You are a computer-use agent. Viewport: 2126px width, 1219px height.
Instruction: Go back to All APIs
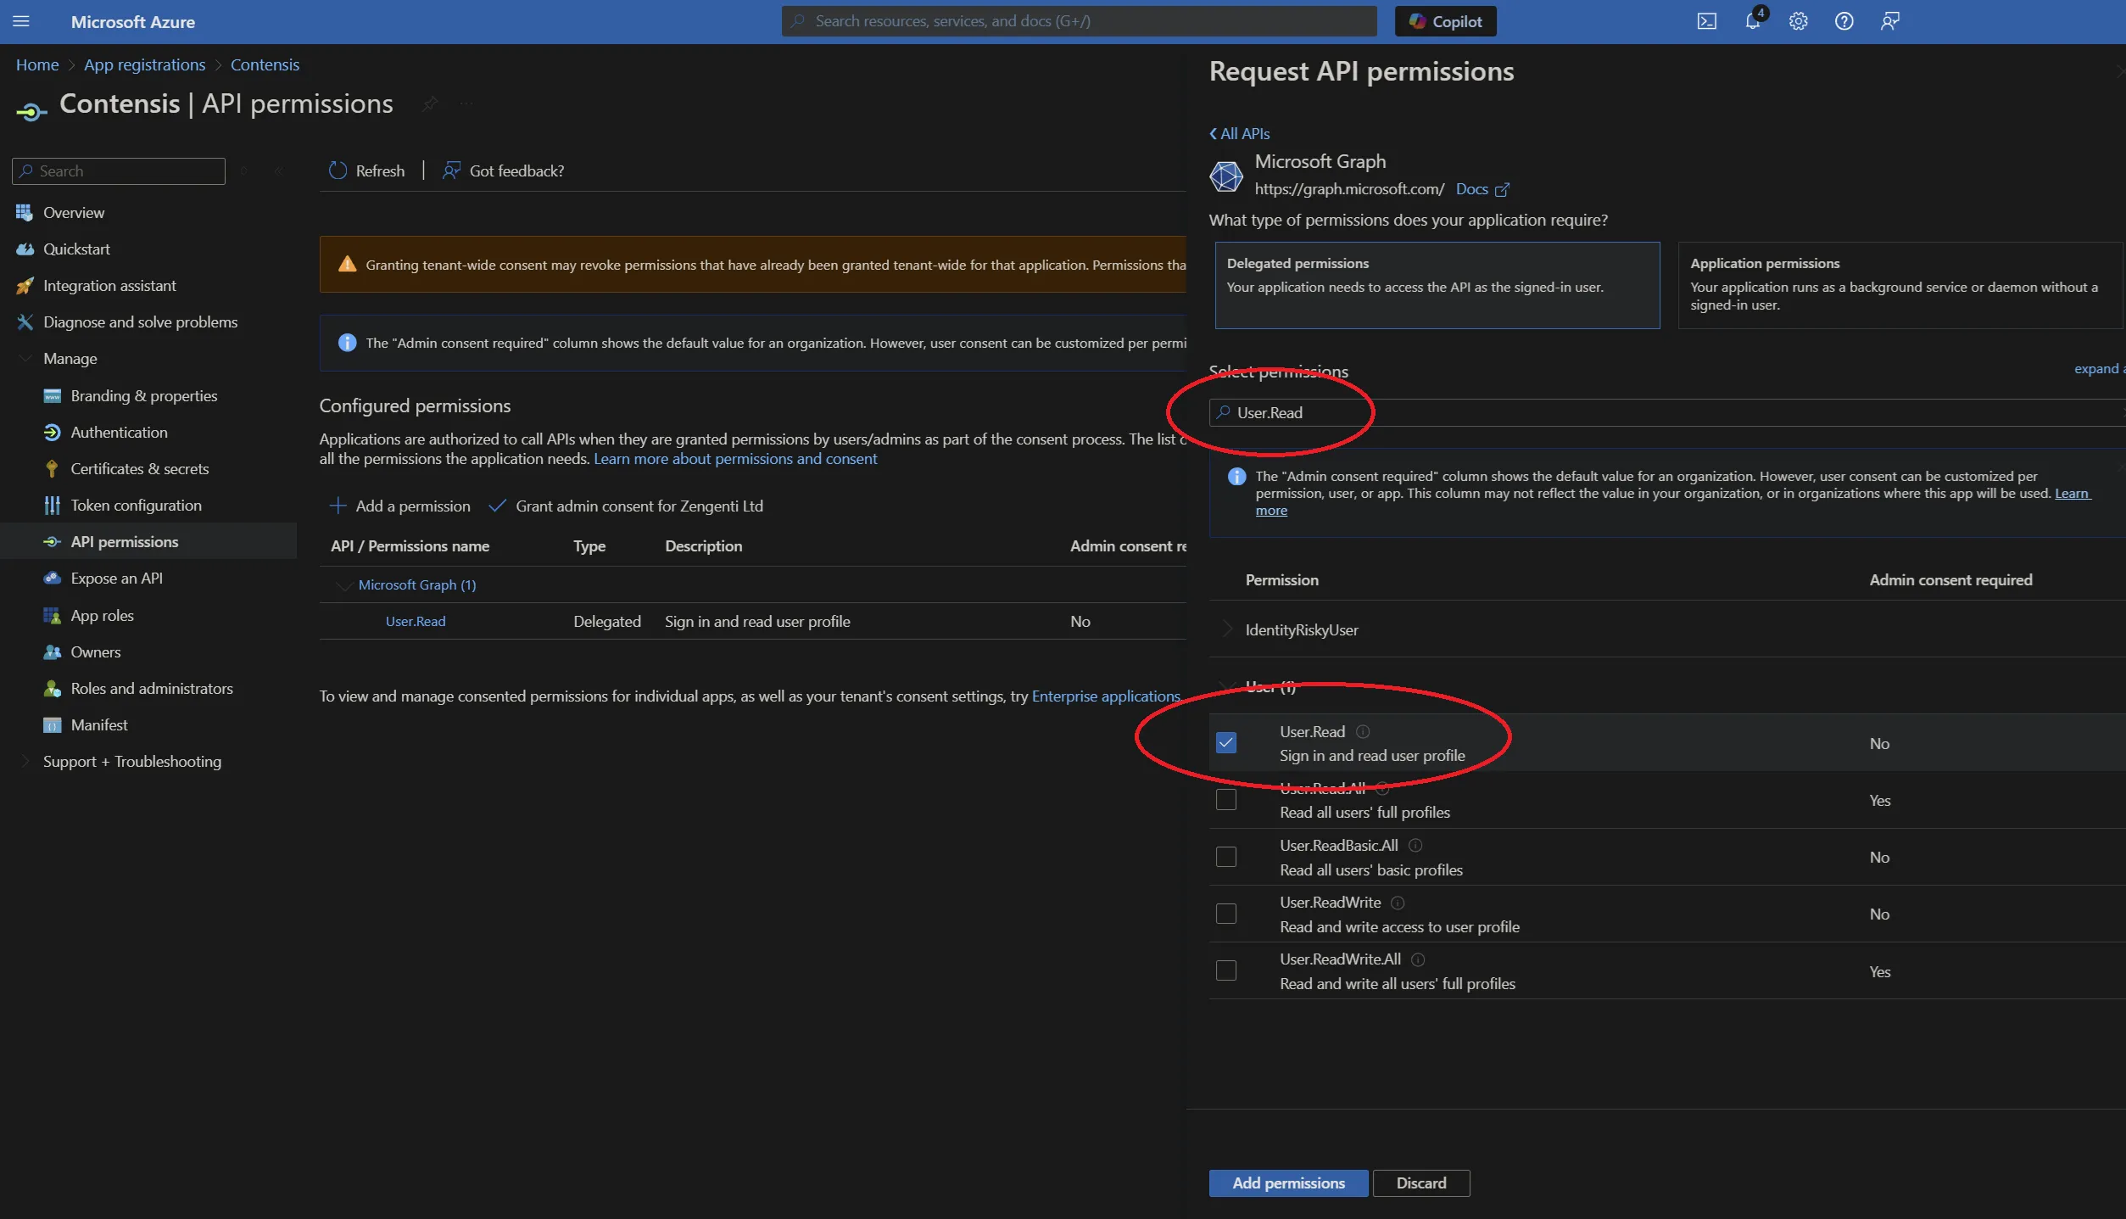pos(1239,133)
